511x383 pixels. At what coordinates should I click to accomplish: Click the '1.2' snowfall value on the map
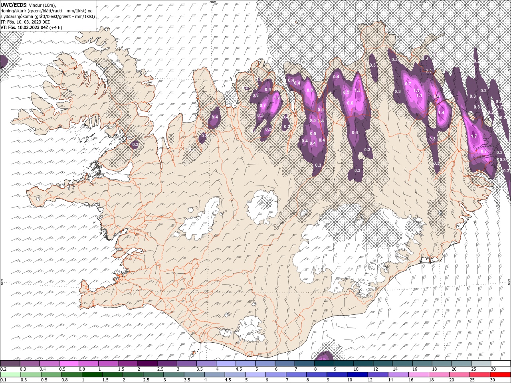coord(276,98)
